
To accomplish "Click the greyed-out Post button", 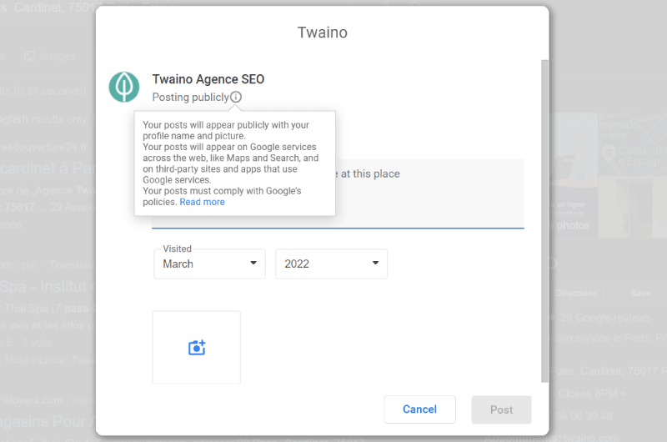I will pyautogui.click(x=501, y=409).
